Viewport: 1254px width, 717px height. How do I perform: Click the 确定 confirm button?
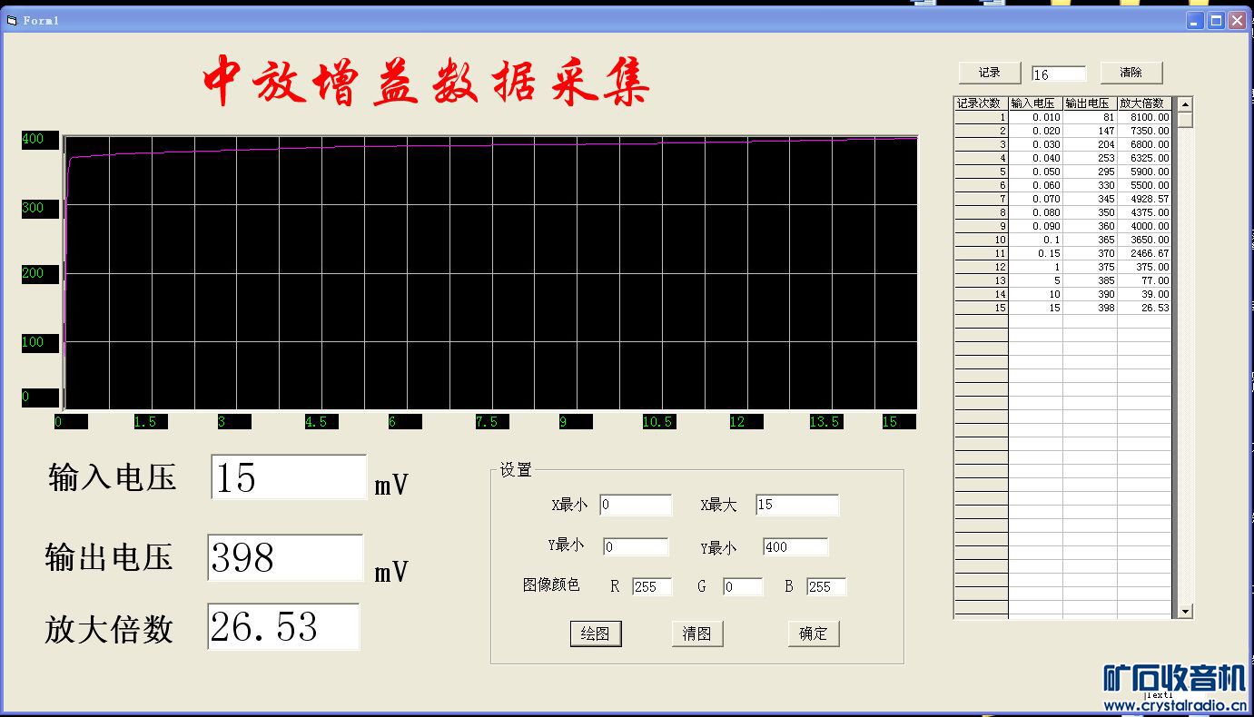click(814, 634)
